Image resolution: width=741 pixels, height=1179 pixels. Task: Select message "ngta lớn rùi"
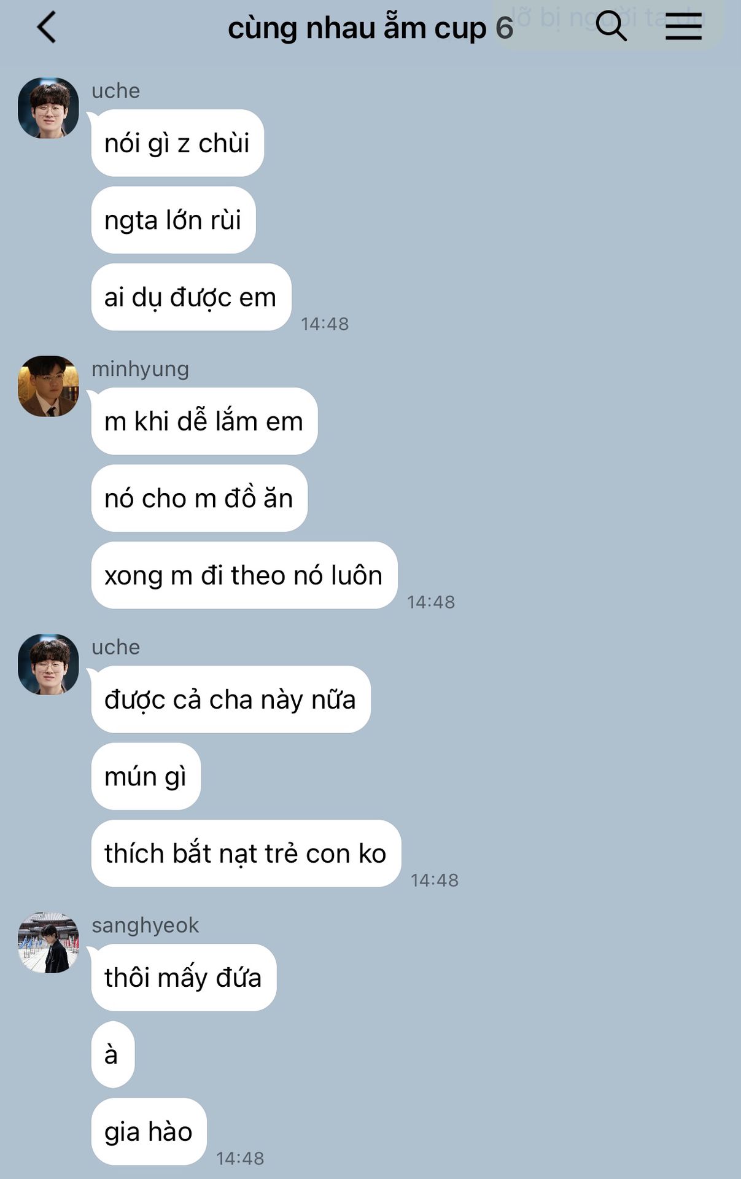pos(173,220)
